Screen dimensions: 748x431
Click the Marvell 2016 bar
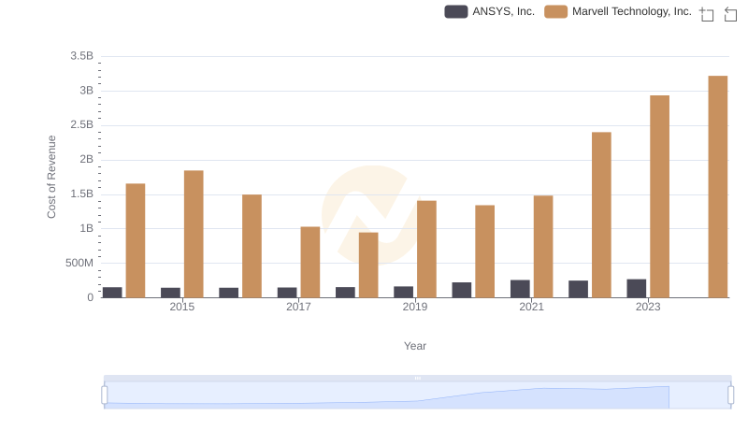click(252, 246)
